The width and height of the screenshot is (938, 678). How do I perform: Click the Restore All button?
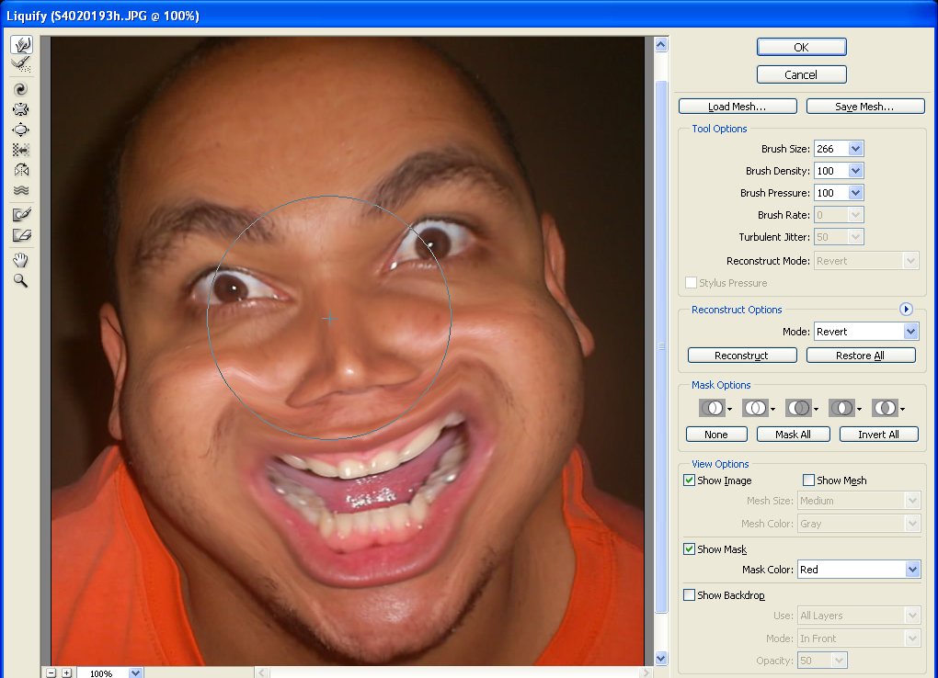click(861, 356)
